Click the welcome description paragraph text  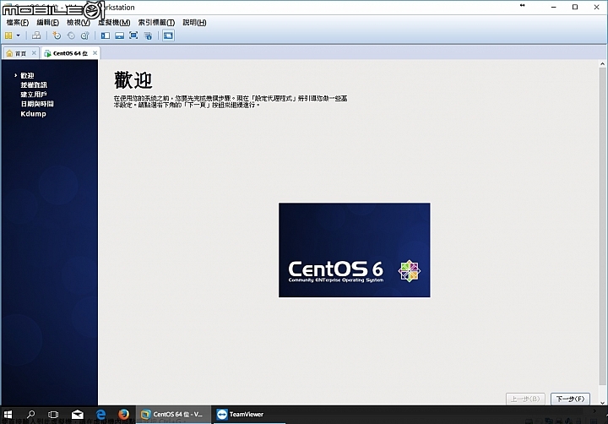[231, 101]
